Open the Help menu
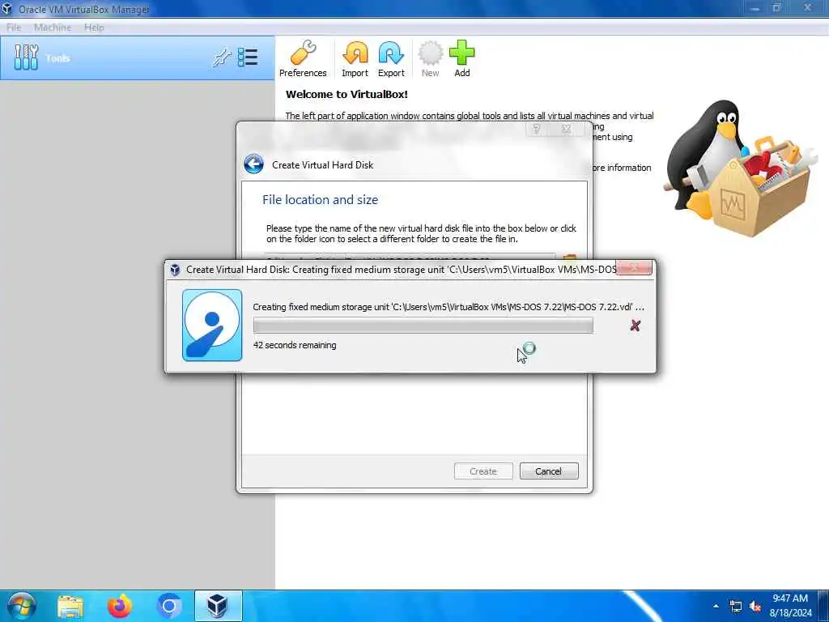 (x=94, y=28)
